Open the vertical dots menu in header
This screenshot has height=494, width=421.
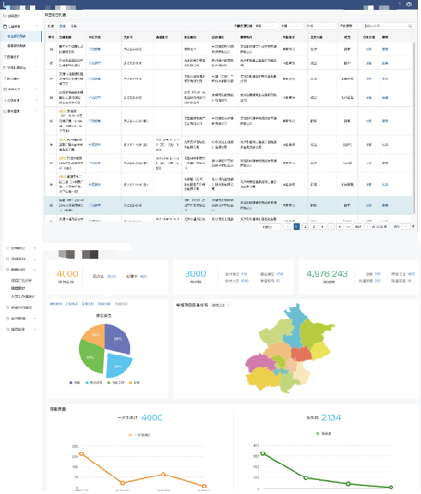click(400, 5)
